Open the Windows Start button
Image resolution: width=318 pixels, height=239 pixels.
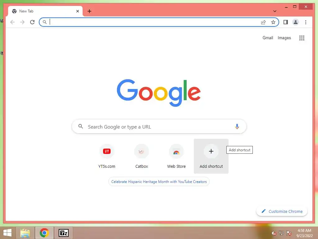point(7,233)
